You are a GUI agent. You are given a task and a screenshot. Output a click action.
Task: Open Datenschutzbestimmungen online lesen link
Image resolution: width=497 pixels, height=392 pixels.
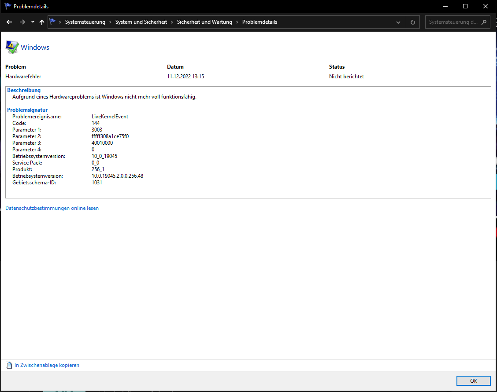52,208
